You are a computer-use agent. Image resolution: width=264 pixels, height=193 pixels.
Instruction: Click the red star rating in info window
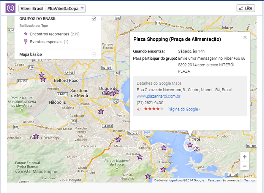(153, 109)
